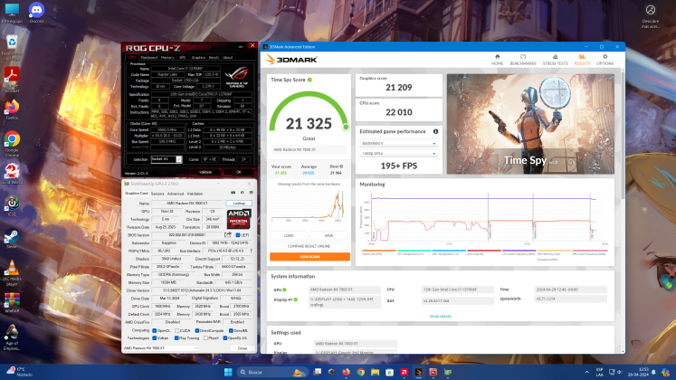Screen dimensions: 676x380
Task: Expand the 1440p Ultra resolution dropdown
Action: (x=398, y=154)
